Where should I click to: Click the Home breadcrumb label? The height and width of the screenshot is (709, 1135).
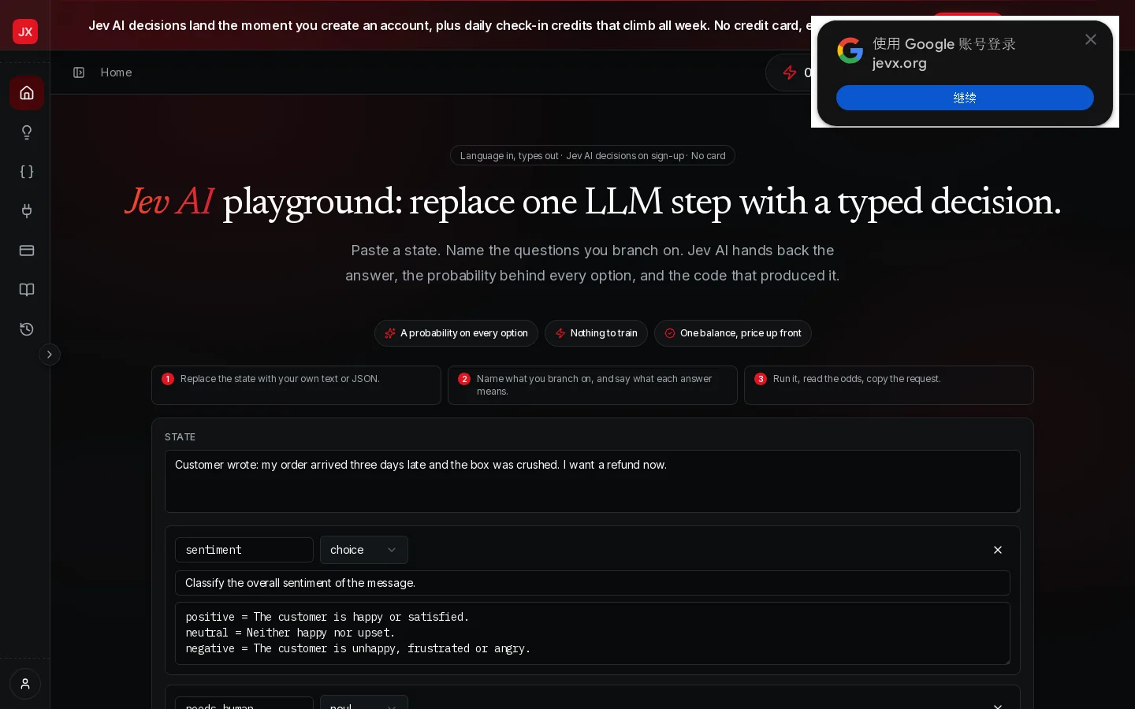(x=117, y=72)
